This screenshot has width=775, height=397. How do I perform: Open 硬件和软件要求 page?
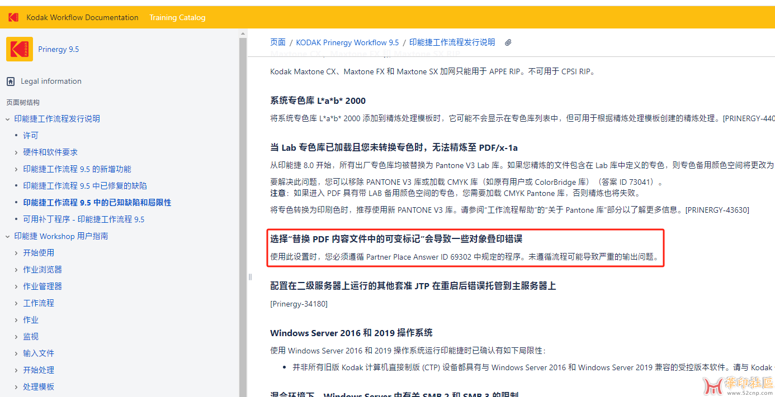pos(50,152)
